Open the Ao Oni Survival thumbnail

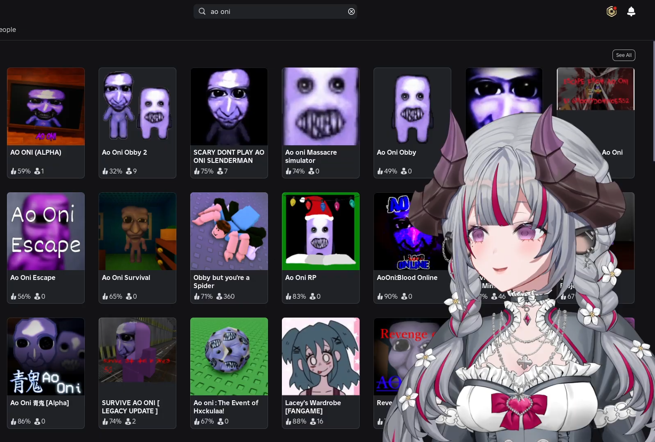(x=137, y=231)
